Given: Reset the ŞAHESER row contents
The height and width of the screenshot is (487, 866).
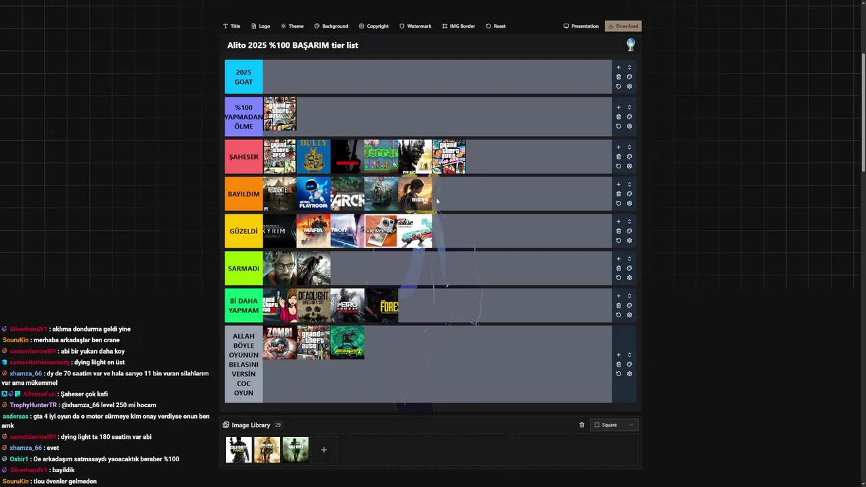Looking at the screenshot, I should 618,166.
